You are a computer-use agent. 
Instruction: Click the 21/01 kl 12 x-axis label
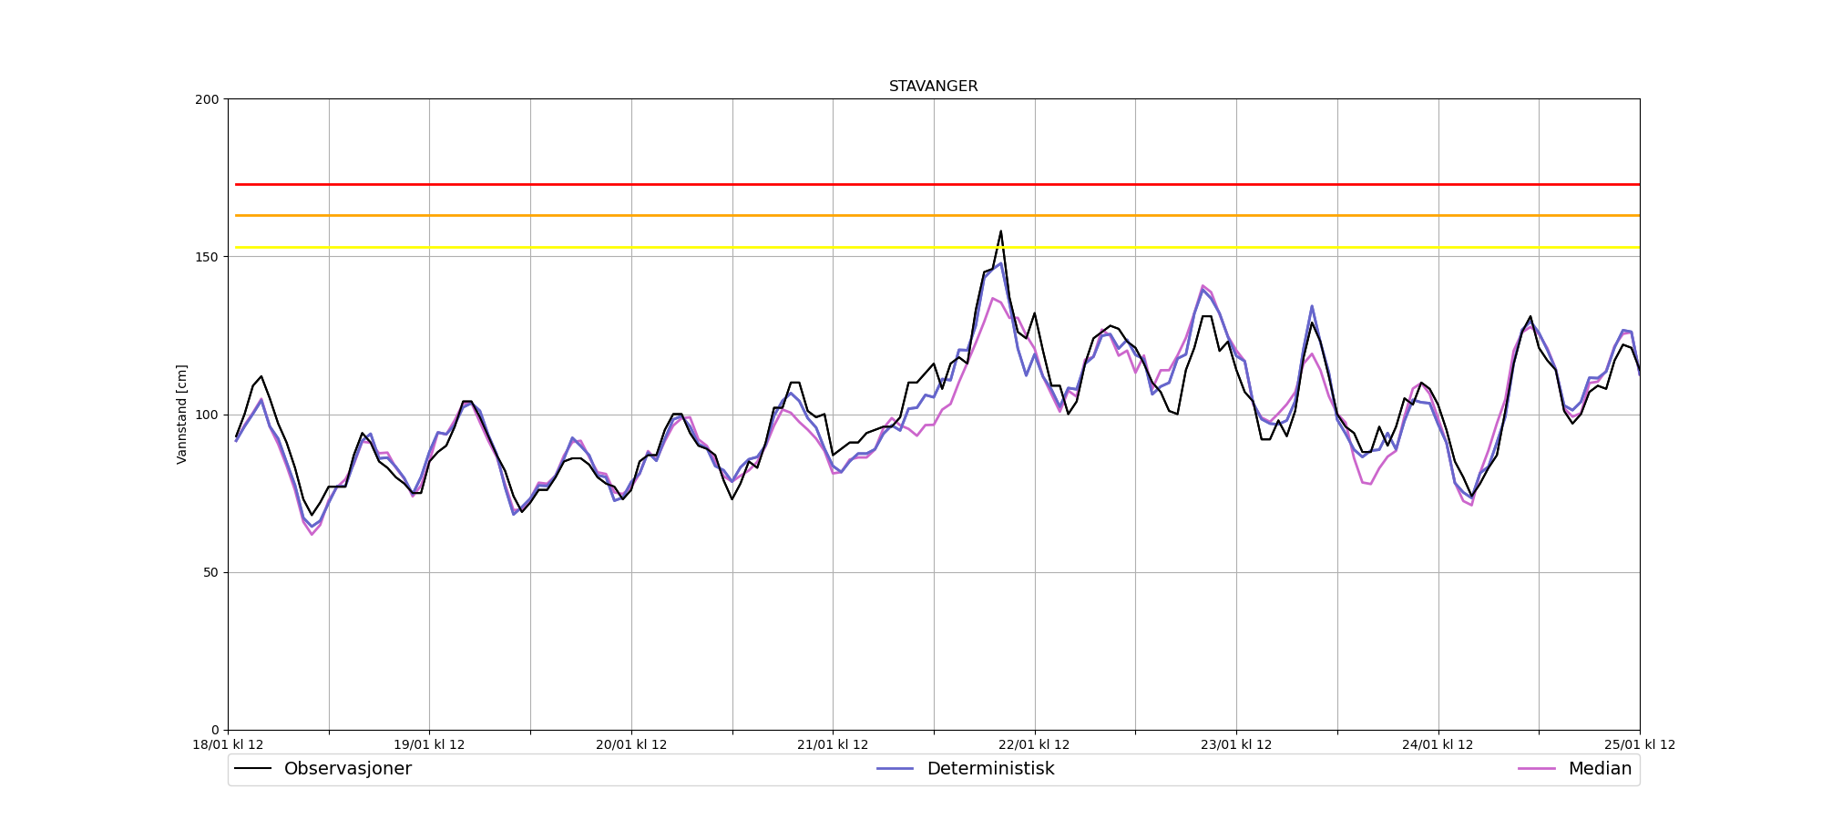[833, 745]
